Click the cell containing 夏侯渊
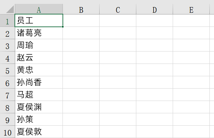The height and width of the screenshot is (138, 214). click(39, 107)
